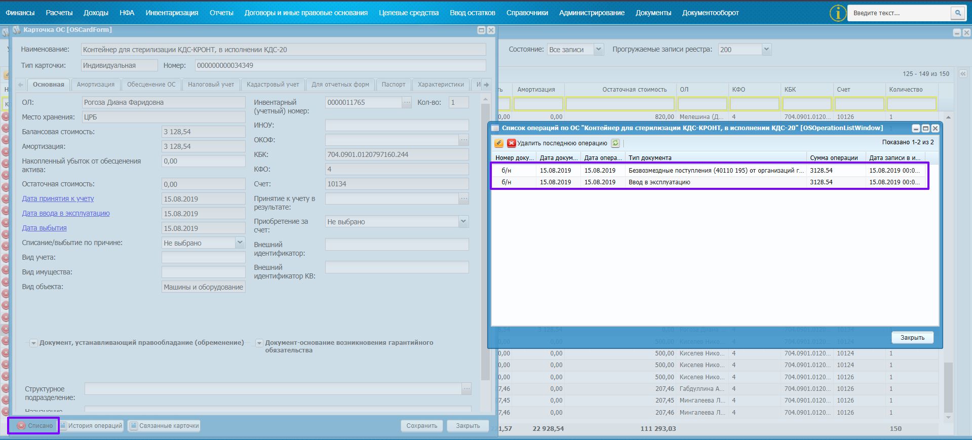
Task: Switch to Характеристики tab
Action: [441, 85]
